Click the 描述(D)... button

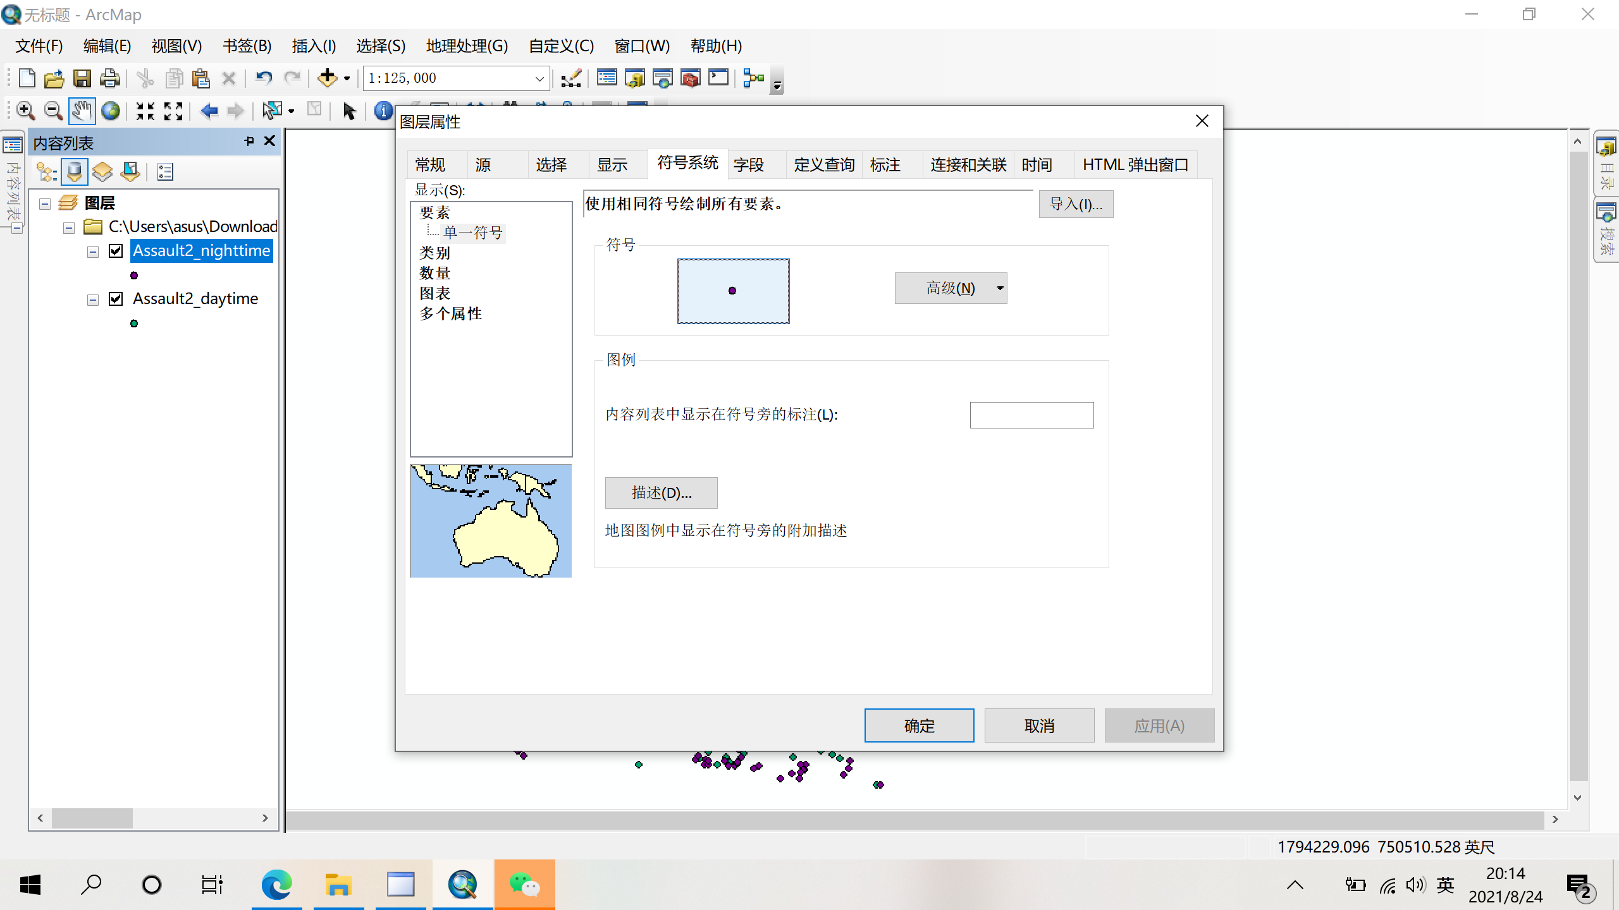661,493
